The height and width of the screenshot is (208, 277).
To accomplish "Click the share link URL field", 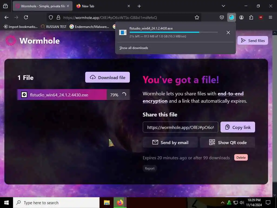I will tap(180, 127).
